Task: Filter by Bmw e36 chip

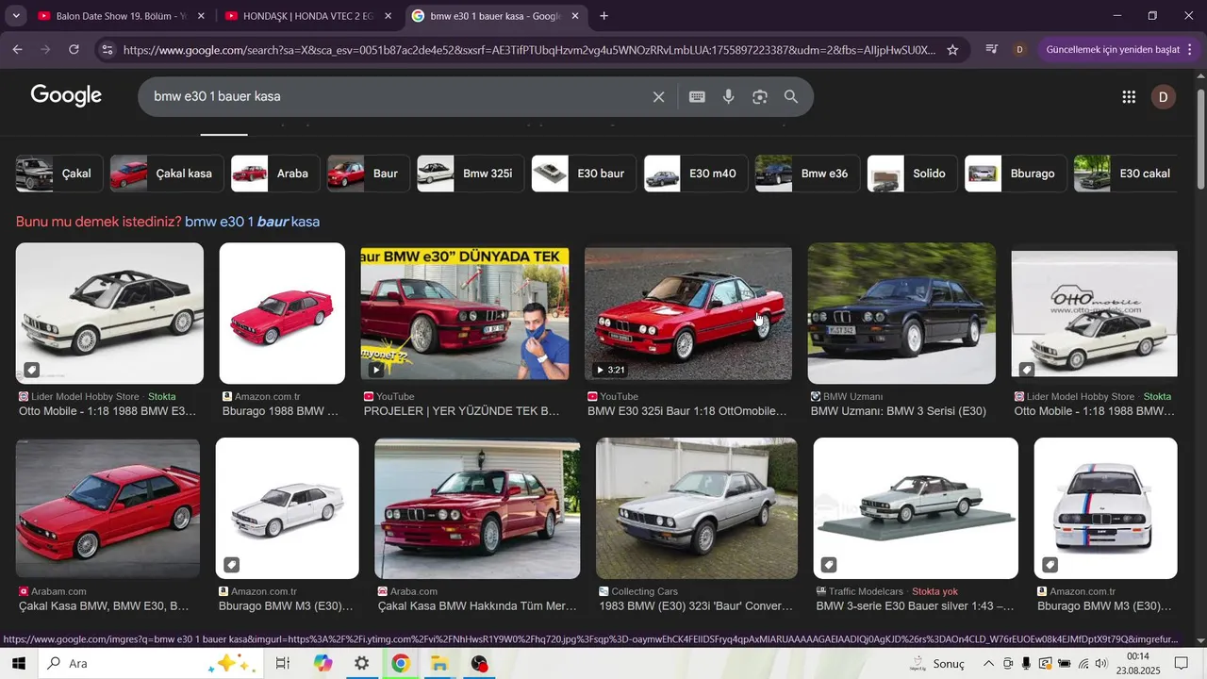Action: [x=808, y=174]
